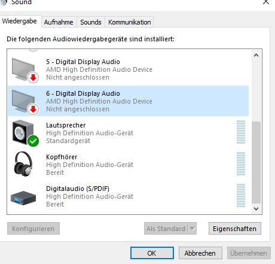Click the Digitalaudio (S/PDIF) device icon
The image size is (275, 264).
23,198
